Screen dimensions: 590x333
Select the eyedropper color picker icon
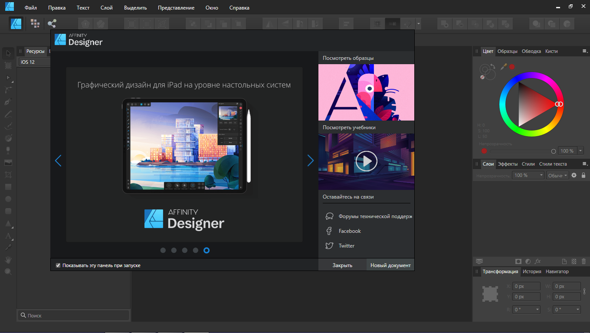(x=504, y=66)
